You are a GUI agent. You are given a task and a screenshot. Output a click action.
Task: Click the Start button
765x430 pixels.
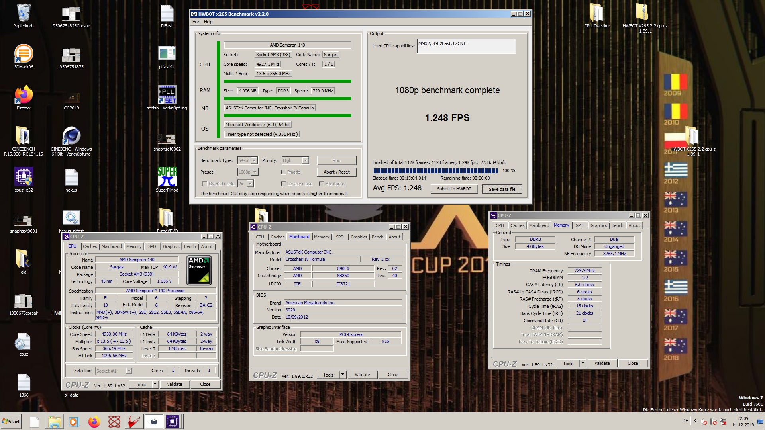coord(11,422)
